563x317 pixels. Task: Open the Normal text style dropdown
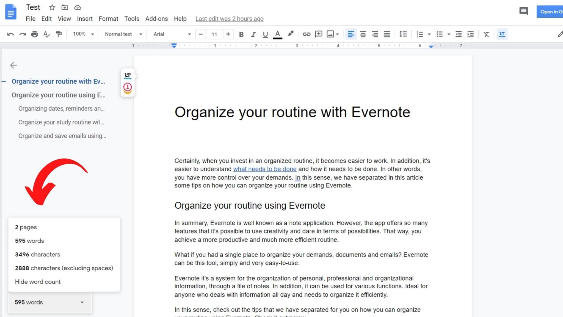coord(123,34)
